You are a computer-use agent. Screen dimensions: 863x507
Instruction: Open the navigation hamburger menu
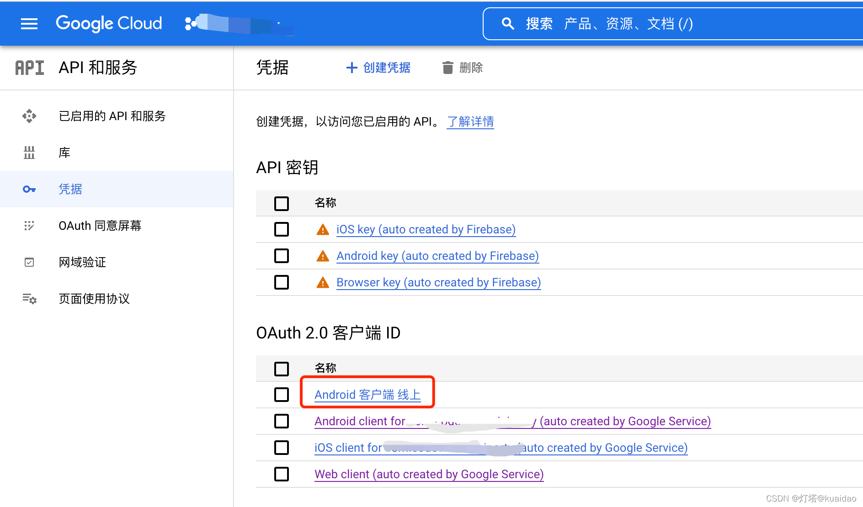(x=29, y=23)
